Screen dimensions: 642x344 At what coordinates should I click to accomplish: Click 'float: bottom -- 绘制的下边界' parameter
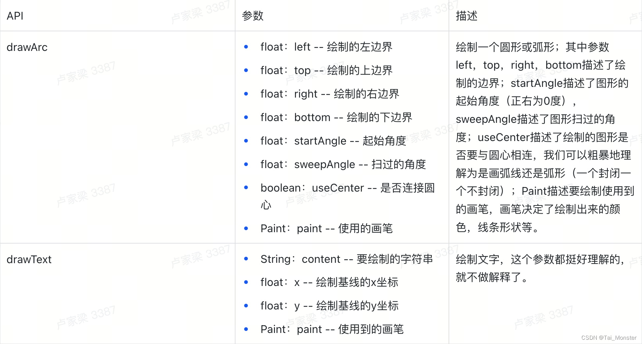click(336, 118)
